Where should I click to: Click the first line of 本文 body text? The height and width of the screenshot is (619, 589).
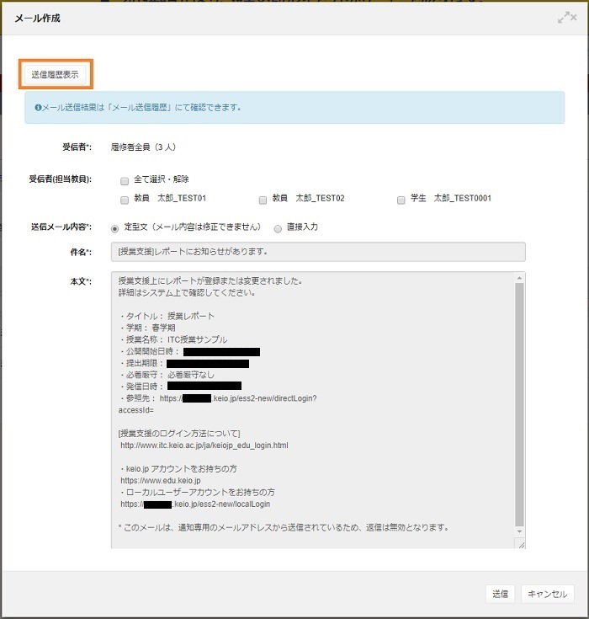(210, 280)
